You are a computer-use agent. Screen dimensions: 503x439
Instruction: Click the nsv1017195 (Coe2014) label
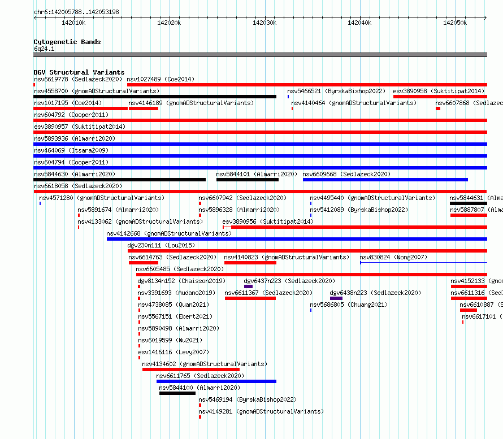68,103
